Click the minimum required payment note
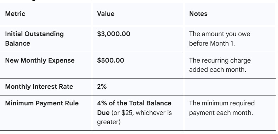The image size is (278, 134). coord(222,108)
